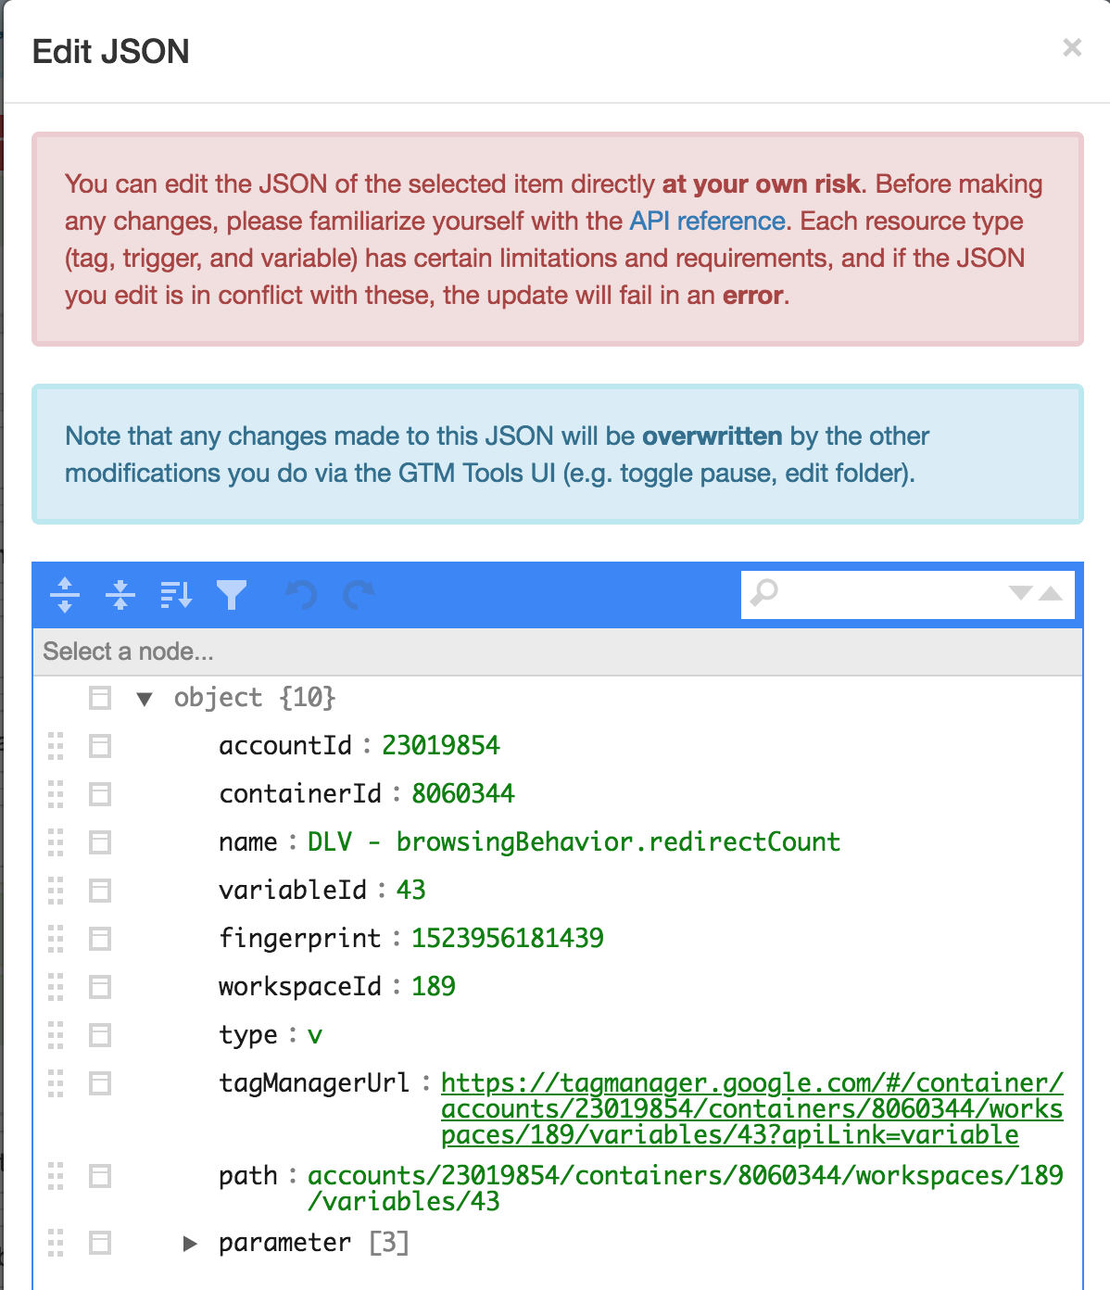
Task: Collapse the root object {10} node
Action: point(145,699)
